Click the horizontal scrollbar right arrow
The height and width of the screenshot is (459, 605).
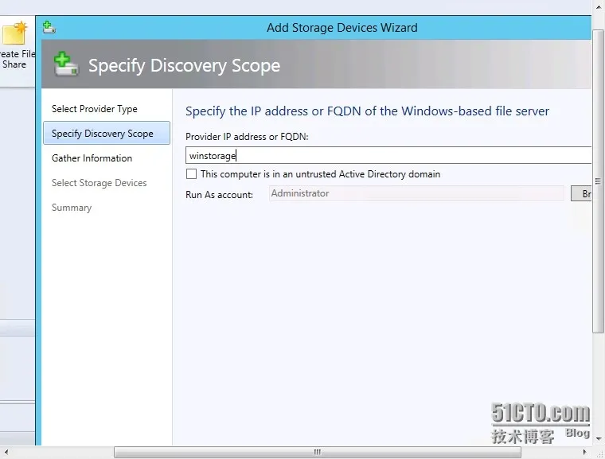(585, 453)
